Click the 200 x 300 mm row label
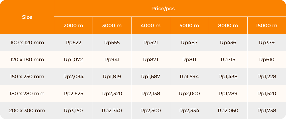Screen dimensions: 286x119 pyautogui.click(x=27, y=110)
